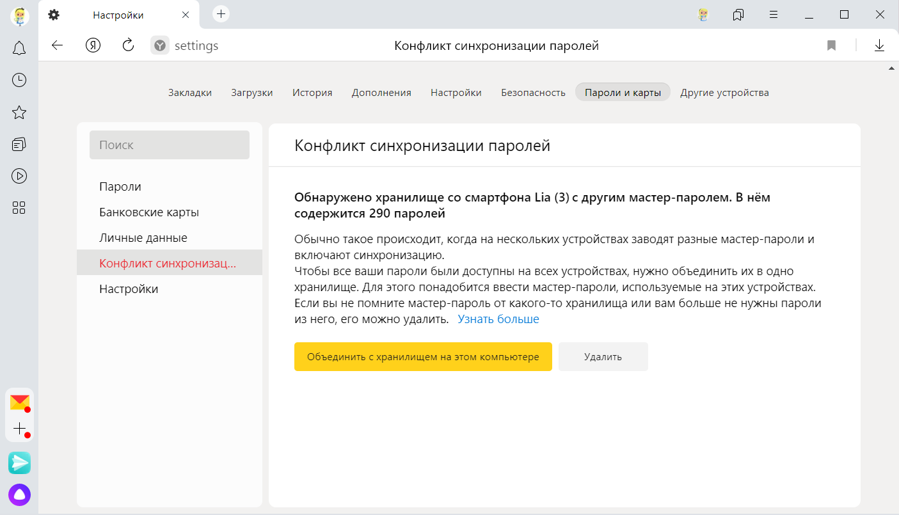
Task: Click the favorites star sidebar icon
Action: [x=19, y=113]
